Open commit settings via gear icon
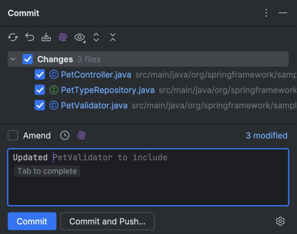This screenshot has height=234, width=297. click(x=280, y=221)
